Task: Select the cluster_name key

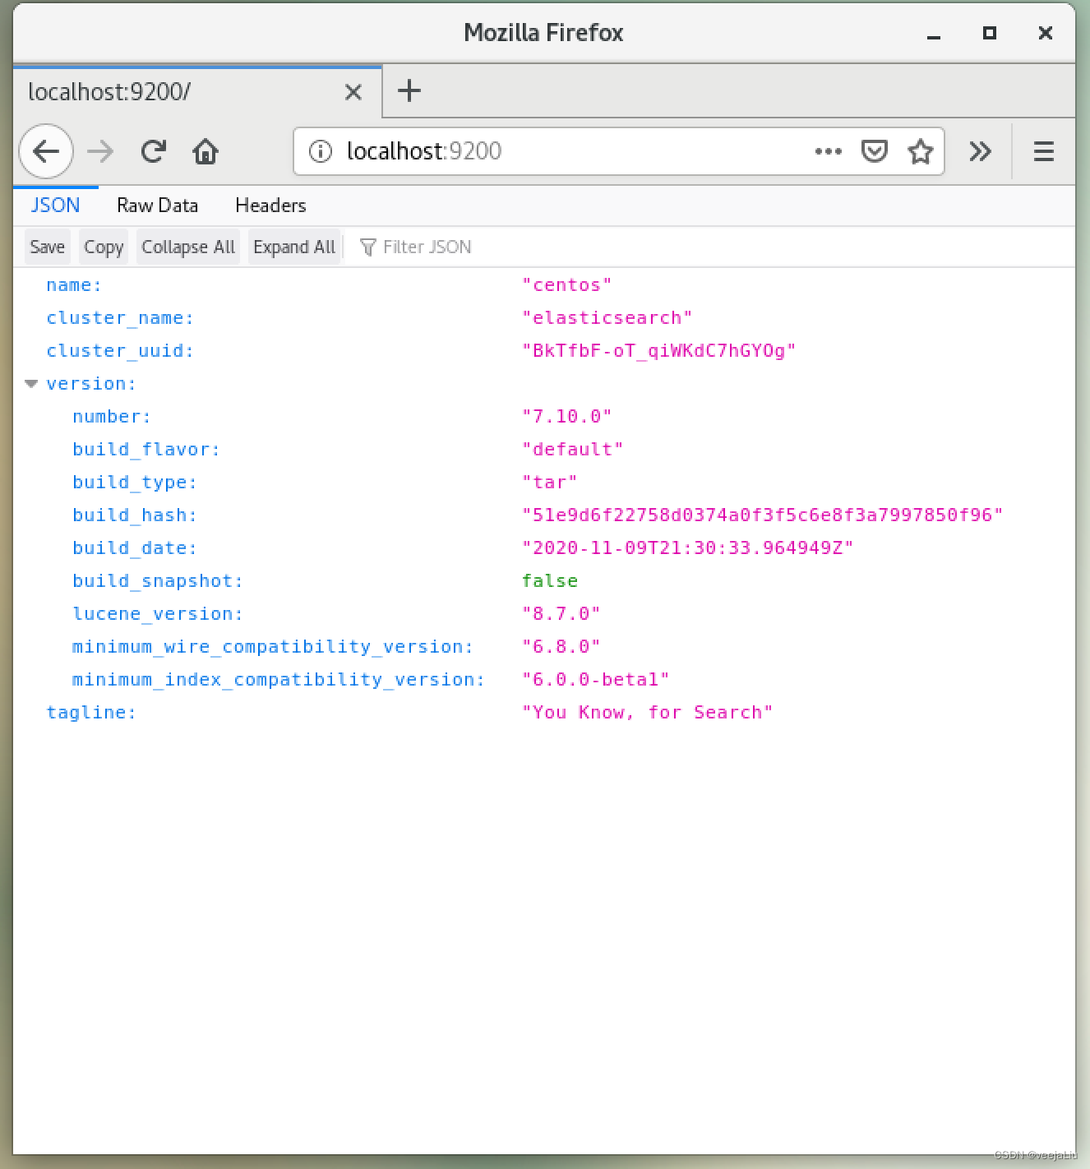Action: pos(120,318)
